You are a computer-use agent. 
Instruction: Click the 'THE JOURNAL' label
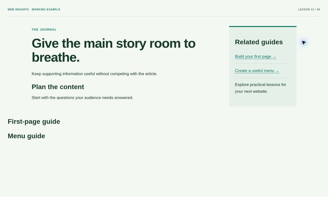[x=44, y=30]
